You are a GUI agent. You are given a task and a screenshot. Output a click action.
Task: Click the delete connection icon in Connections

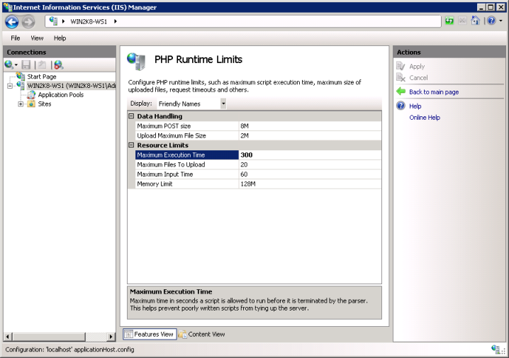click(x=58, y=65)
